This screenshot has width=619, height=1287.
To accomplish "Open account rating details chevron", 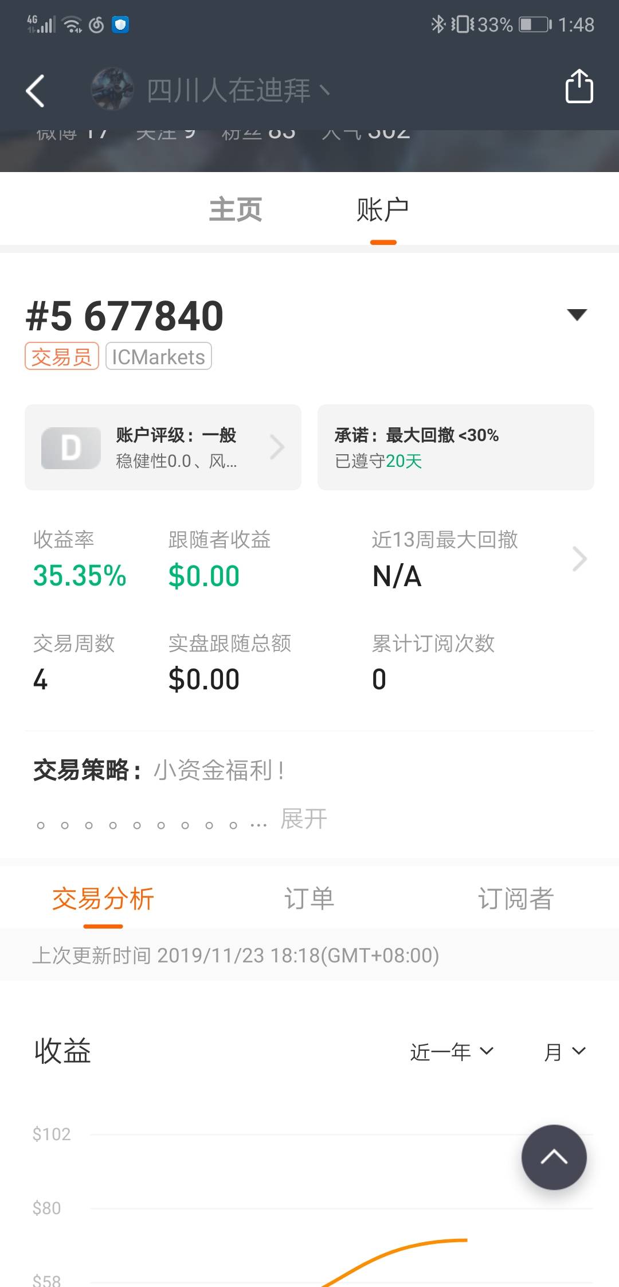I will point(277,447).
